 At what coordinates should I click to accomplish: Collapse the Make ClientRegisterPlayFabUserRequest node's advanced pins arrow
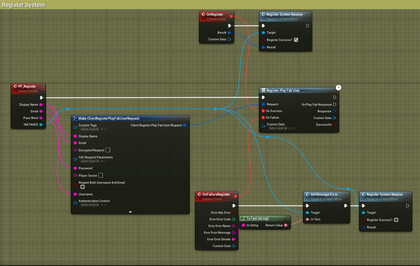(130, 211)
